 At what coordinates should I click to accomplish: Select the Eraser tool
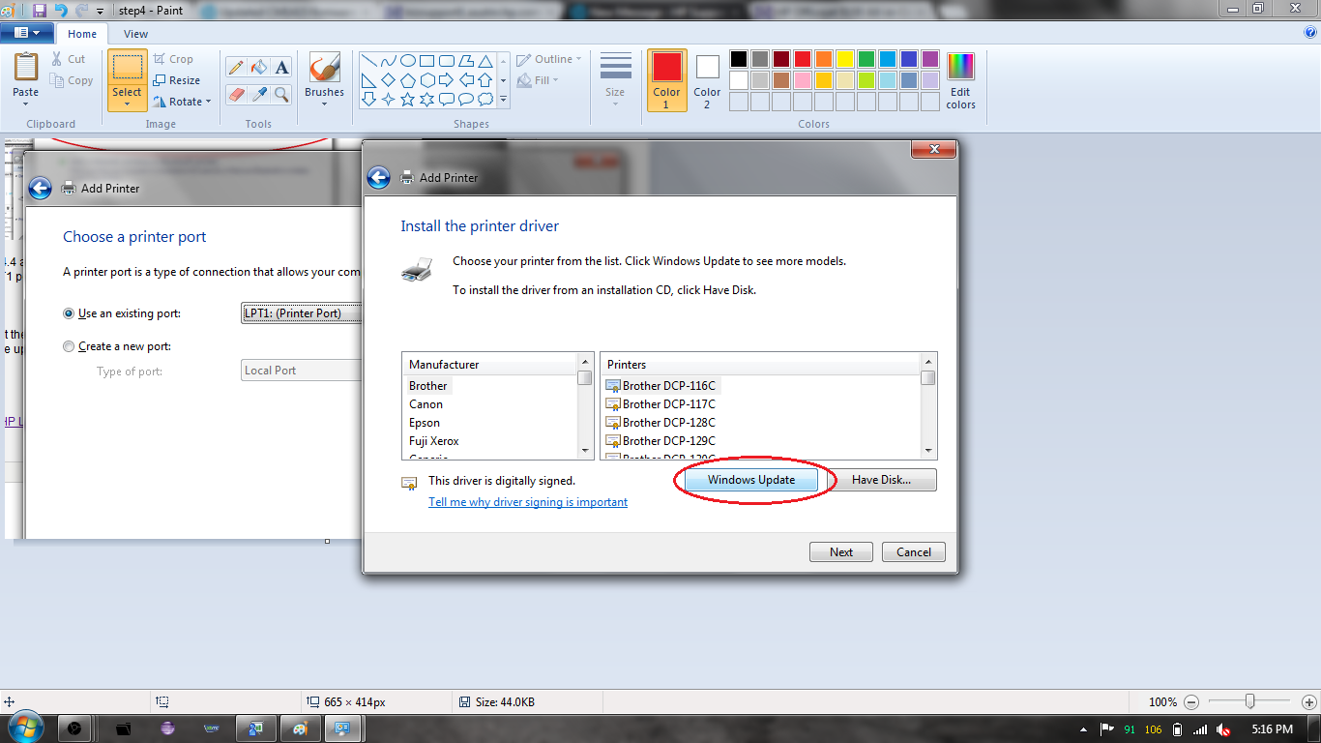[x=235, y=94]
